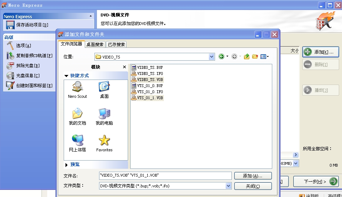The width and height of the screenshot is (342, 197).
Task: Click the green Back navigation arrow
Action: pos(221,57)
